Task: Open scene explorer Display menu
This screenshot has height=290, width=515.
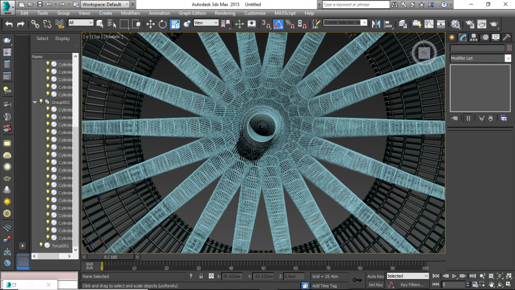Action: [62, 39]
